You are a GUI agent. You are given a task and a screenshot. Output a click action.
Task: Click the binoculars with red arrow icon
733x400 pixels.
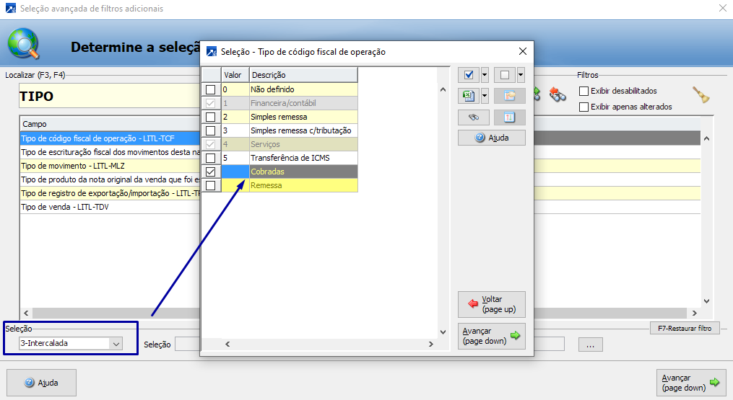(x=558, y=94)
